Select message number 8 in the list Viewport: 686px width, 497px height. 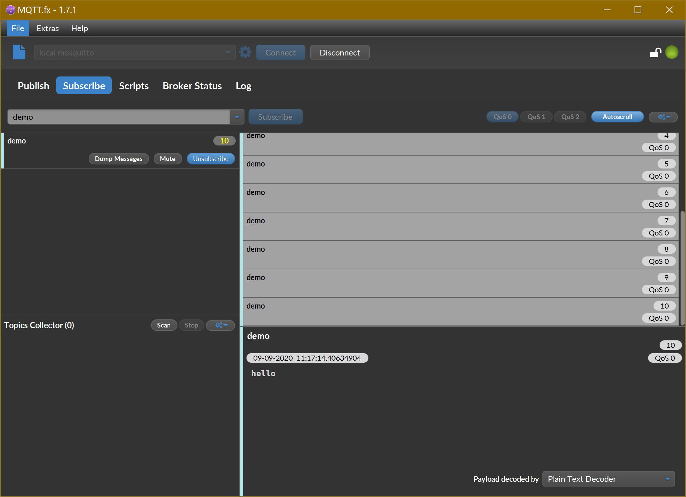click(x=461, y=255)
